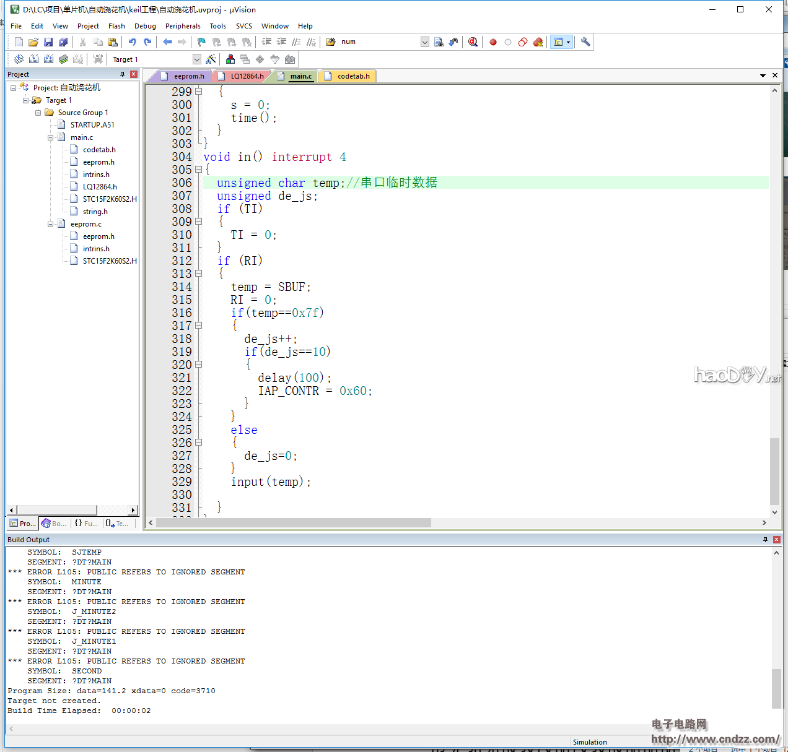Click the Undo arrow icon
The width and height of the screenshot is (788, 752).
(132, 42)
